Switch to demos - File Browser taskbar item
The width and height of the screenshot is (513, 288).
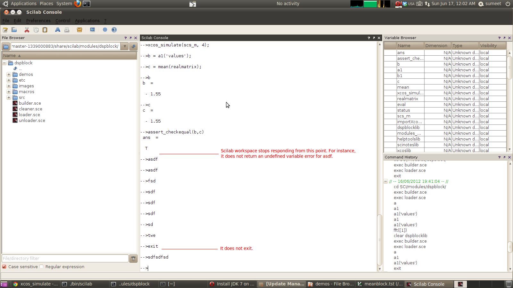coord(331,284)
